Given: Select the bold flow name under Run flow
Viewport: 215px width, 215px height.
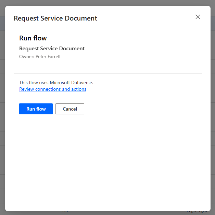Looking at the screenshot, I should click(52, 49).
